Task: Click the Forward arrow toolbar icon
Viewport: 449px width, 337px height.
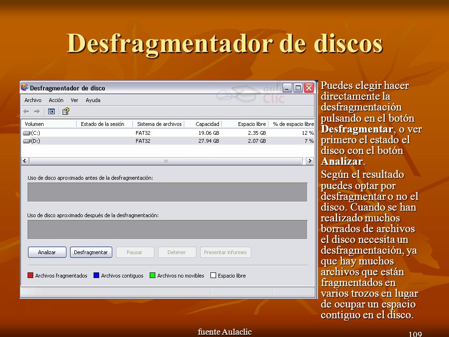Action: (37, 111)
